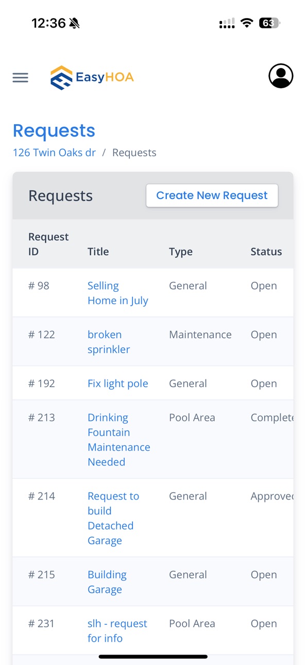Tap the battery indicator showing 63

click(x=269, y=23)
